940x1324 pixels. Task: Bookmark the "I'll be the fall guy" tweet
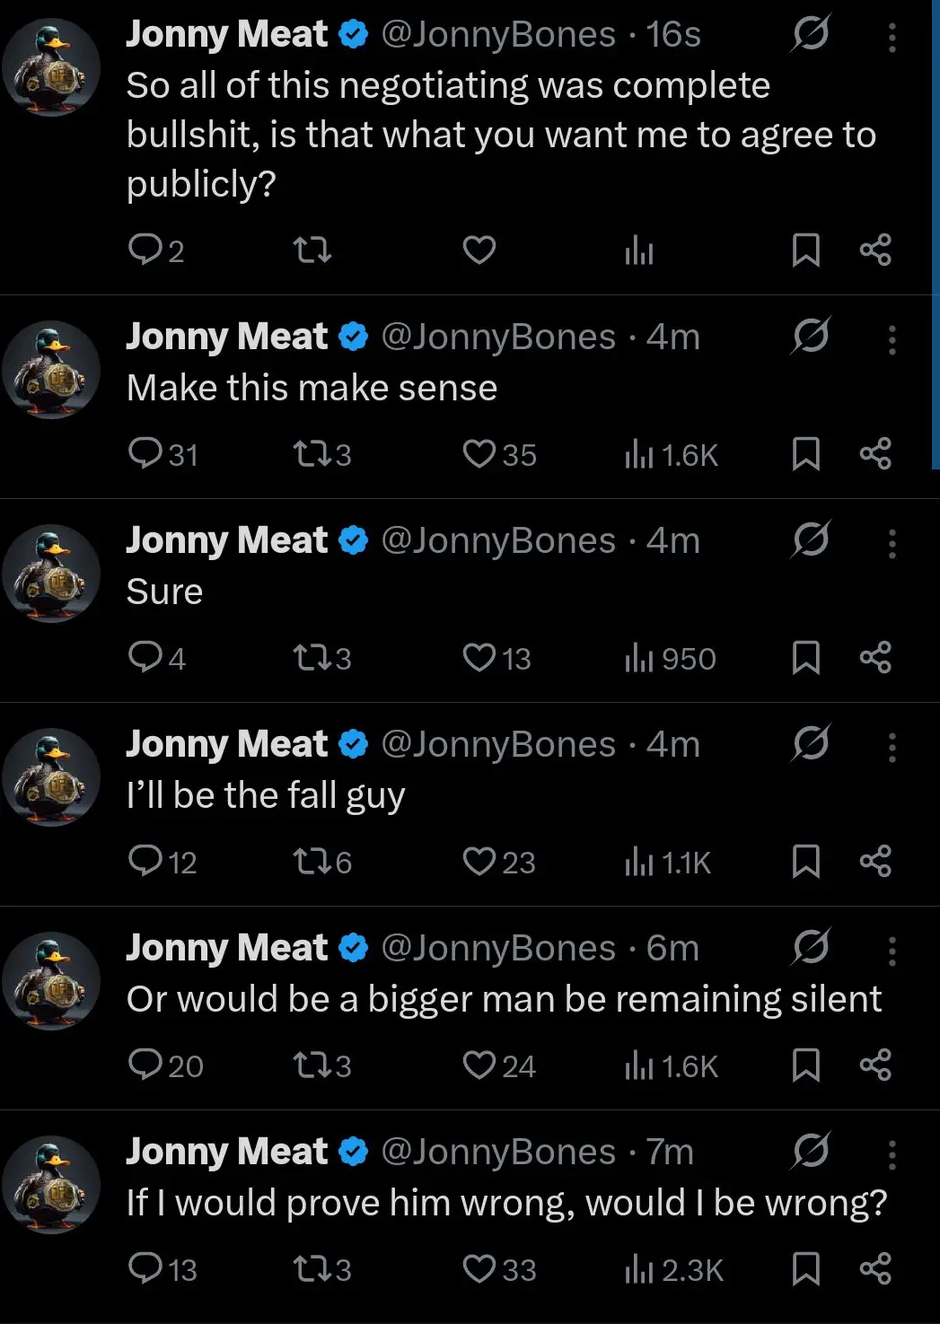(807, 862)
